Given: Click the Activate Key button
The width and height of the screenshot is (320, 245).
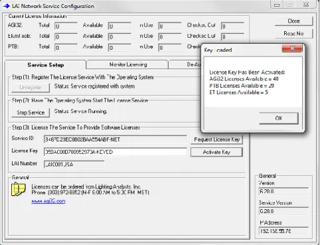Looking at the screenshot, I should click(x=216, y=152).
